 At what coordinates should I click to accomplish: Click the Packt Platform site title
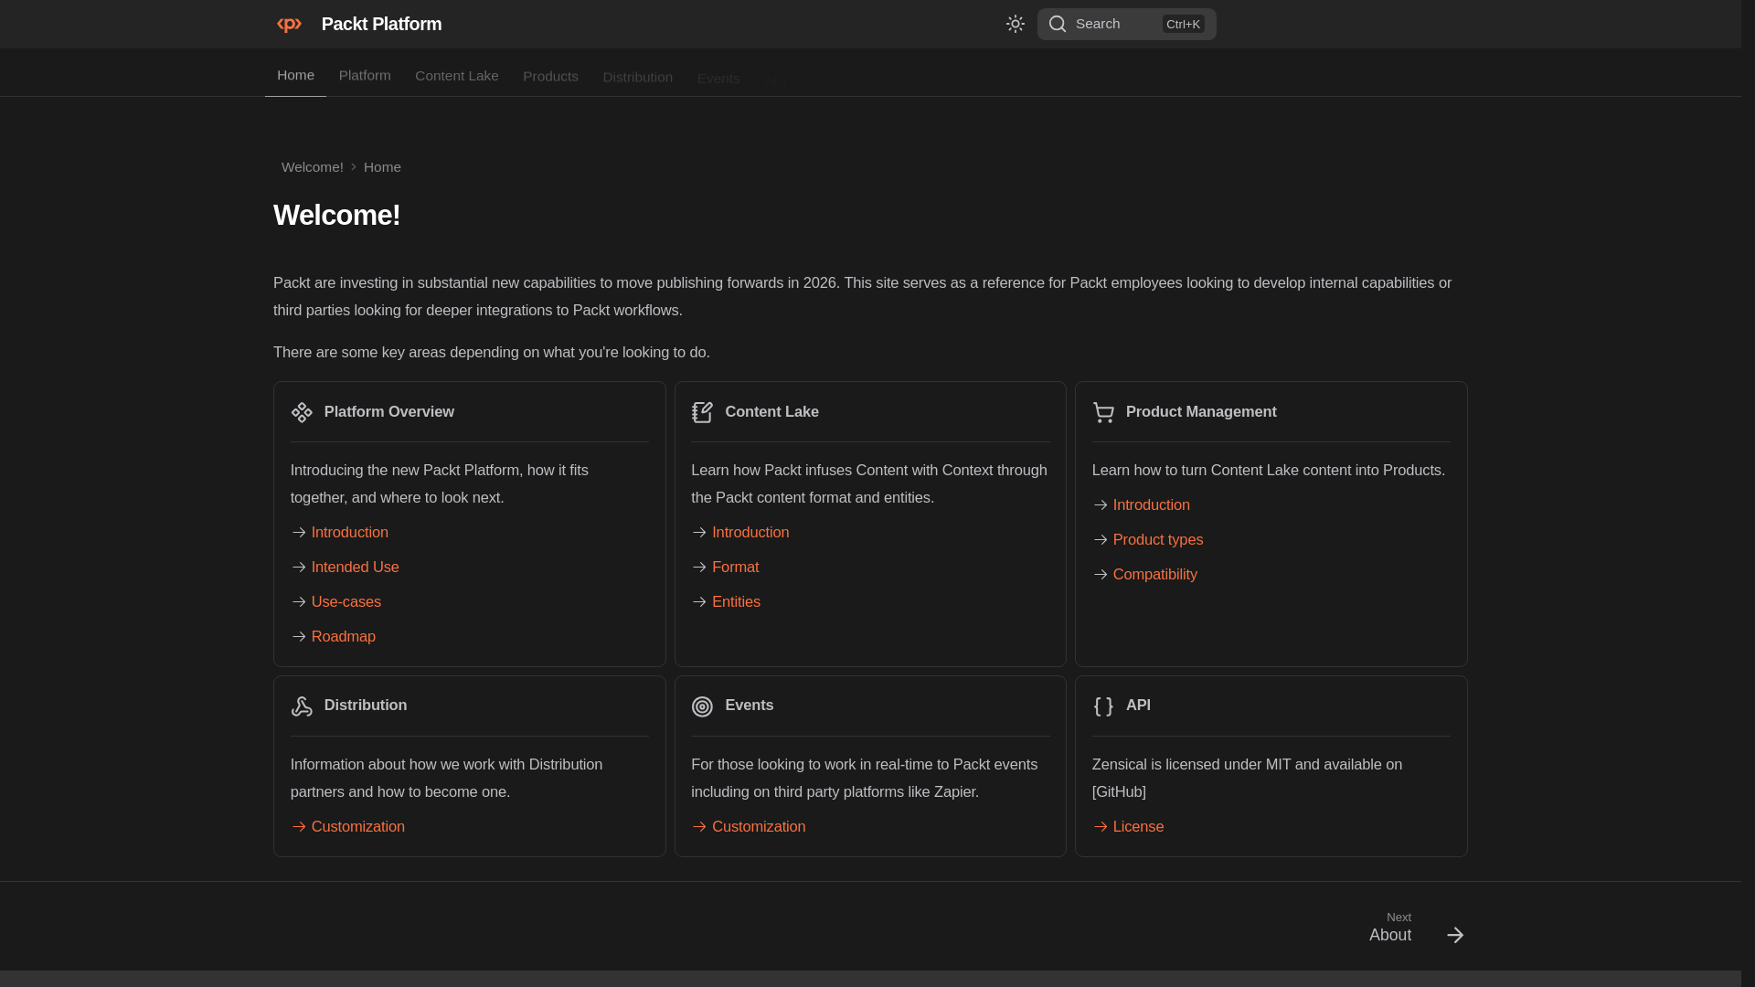tap(381, 25)
